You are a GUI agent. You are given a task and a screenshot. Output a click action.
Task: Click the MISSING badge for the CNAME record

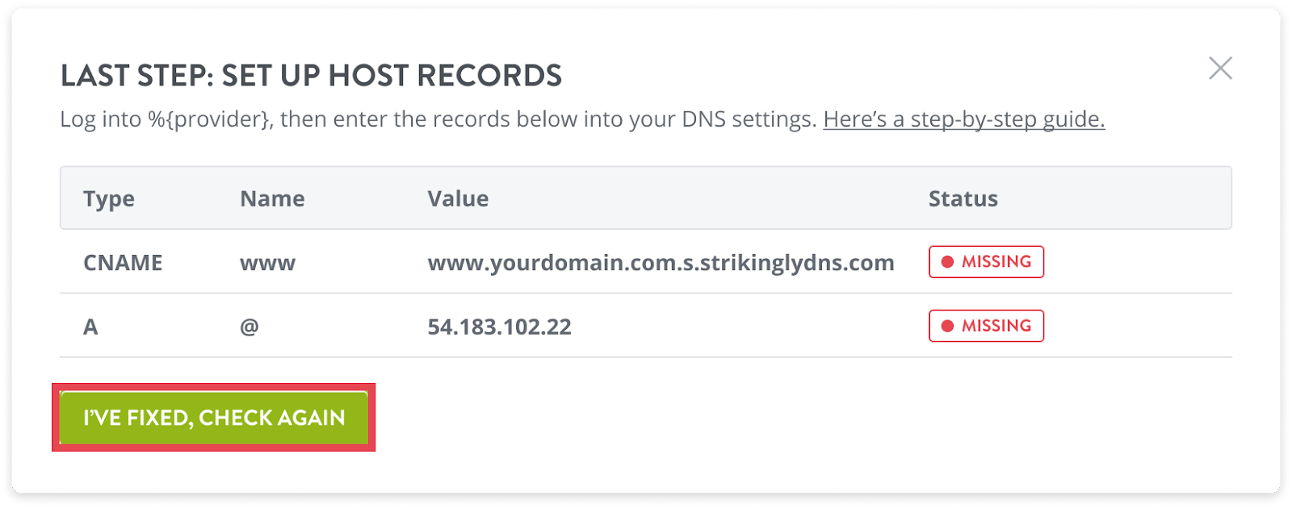pyautogui.click(x=986, y=262)
